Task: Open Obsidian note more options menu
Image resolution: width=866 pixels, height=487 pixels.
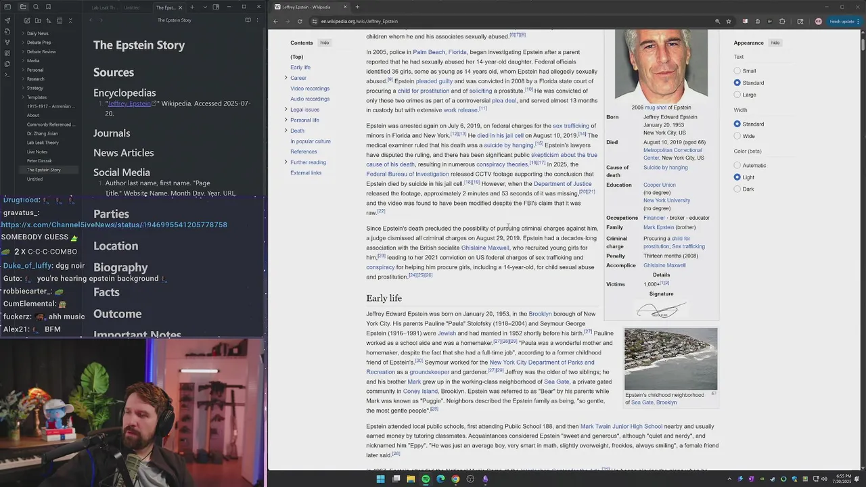Action: [258, 20]
